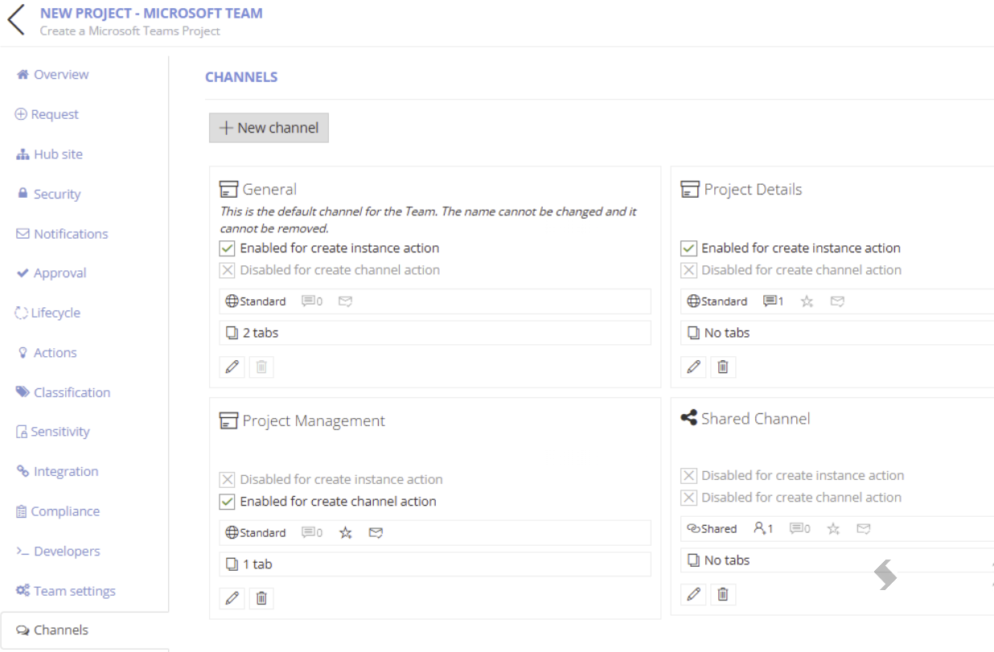Click envelope icon in Project Management row
This screenshot has height=652, width=994.
point(376,532)
